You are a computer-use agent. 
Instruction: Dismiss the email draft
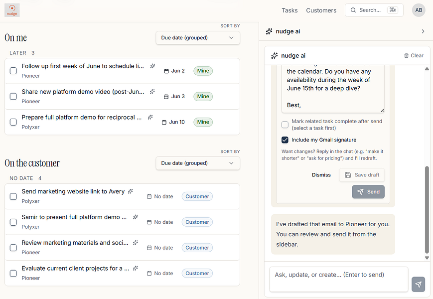coord(321,175)
